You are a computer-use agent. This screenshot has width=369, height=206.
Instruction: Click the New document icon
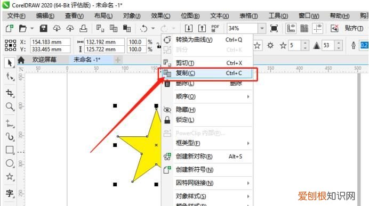coord(10,28)
